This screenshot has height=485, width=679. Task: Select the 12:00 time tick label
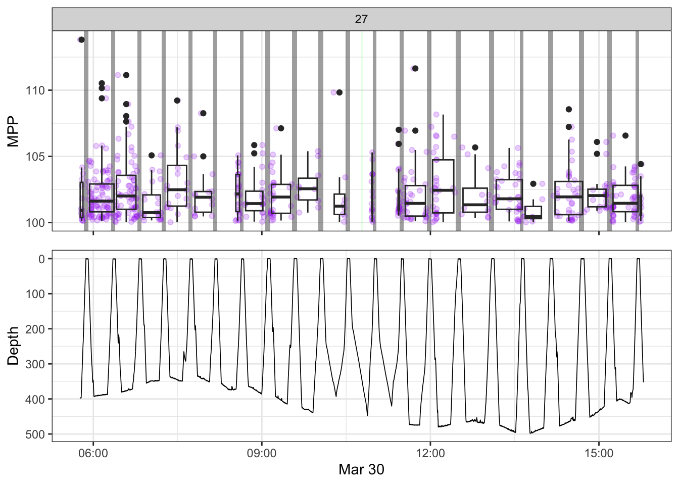click(430, 453)
